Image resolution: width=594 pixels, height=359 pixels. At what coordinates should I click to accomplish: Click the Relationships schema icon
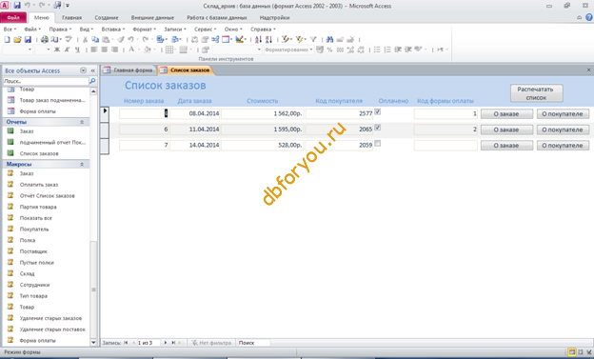tap(215, 39)
